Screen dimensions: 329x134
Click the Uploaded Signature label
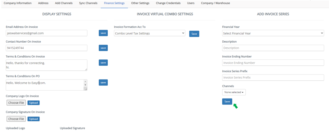72,128
